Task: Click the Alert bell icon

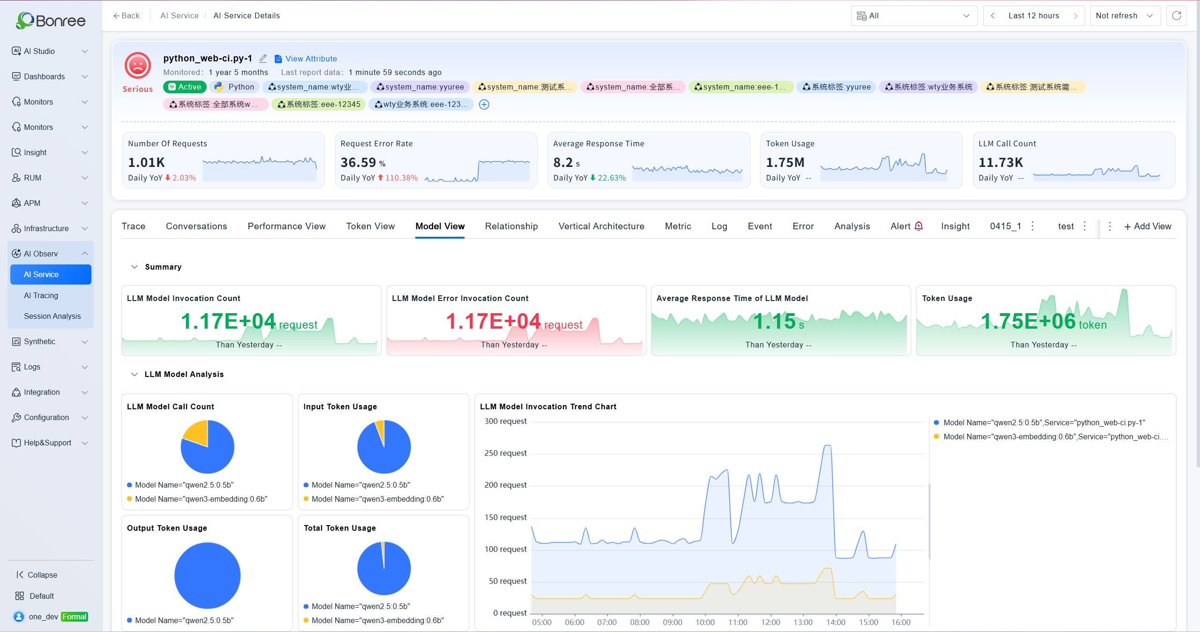Action: click(x=919, y=226)
